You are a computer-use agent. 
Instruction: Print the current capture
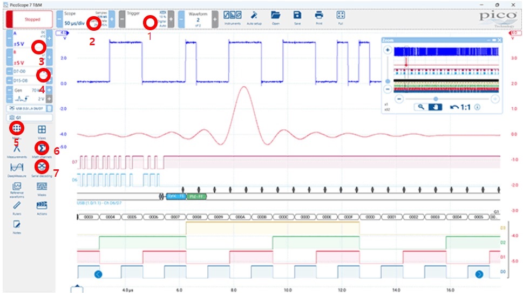(x=319, y=16)
